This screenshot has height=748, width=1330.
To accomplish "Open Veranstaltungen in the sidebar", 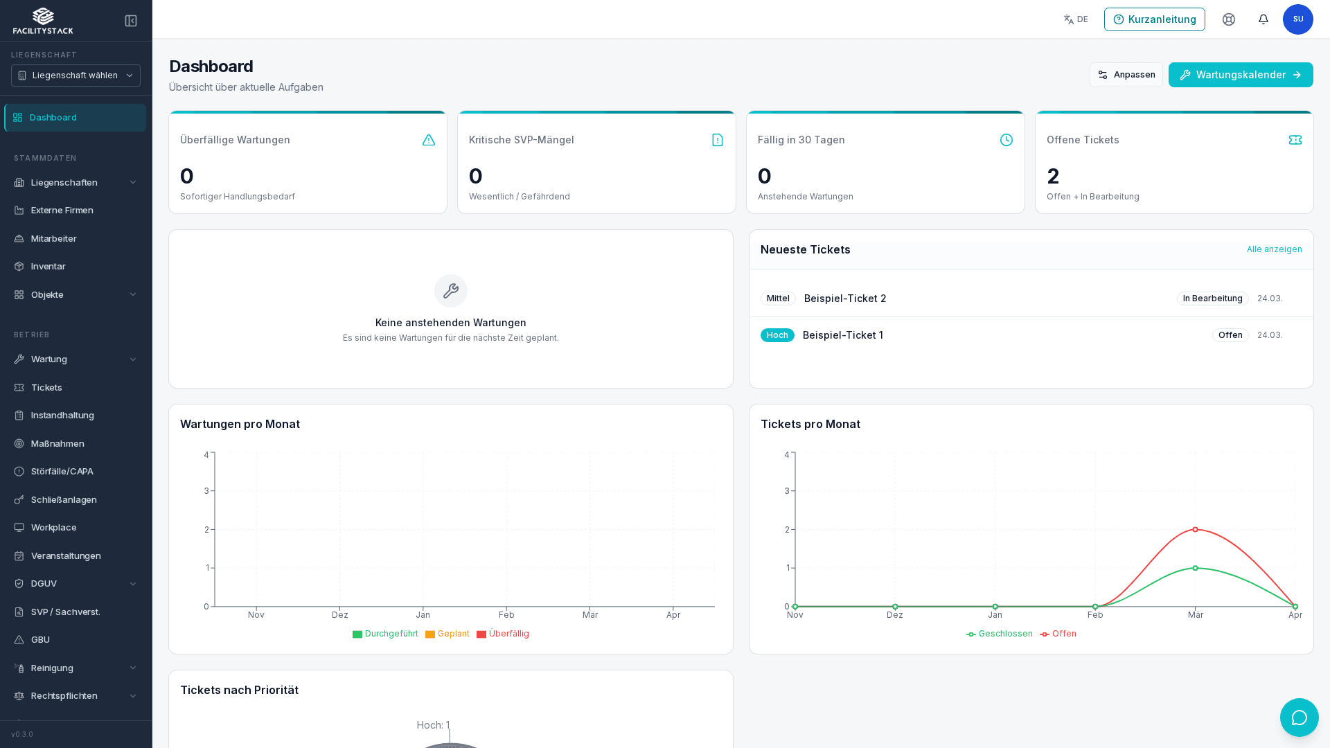I will (76, 555).
